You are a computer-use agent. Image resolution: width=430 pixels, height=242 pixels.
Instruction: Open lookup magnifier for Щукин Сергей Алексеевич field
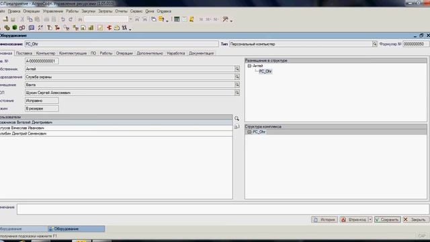pyautogui.click(x=237, y=93)
